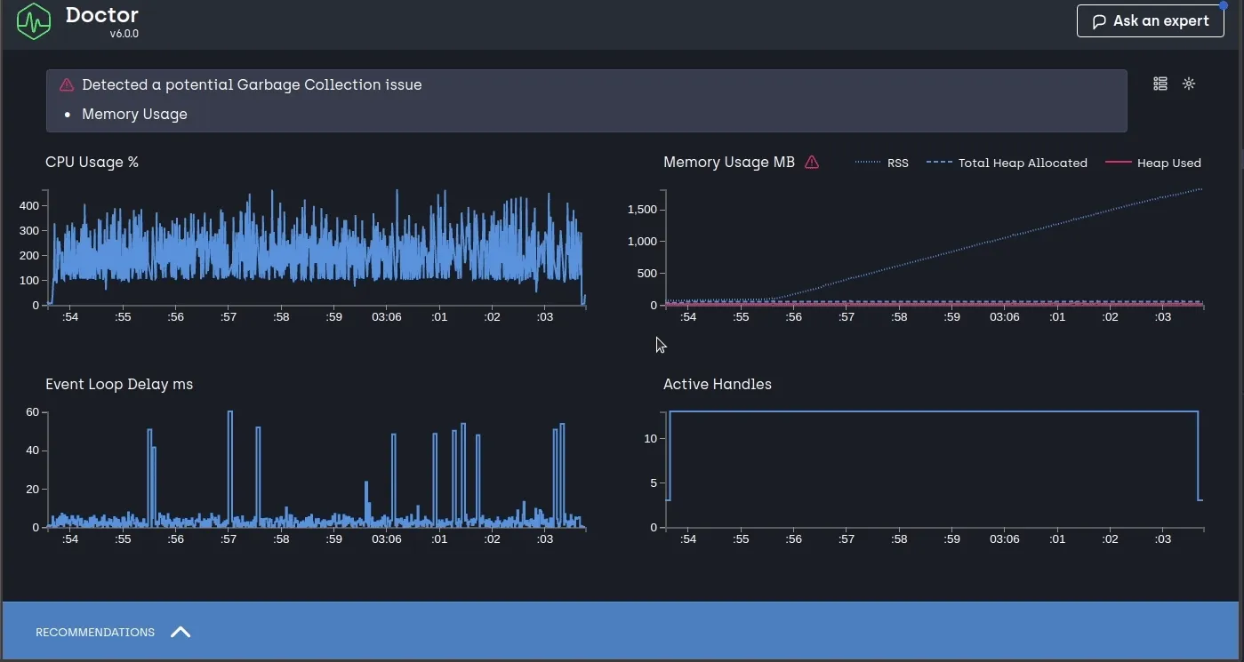Select the CPU Usage % chart title
The width and height of the screenshot is (1244, 662).
pyautogui.click(x=92, y=162)
